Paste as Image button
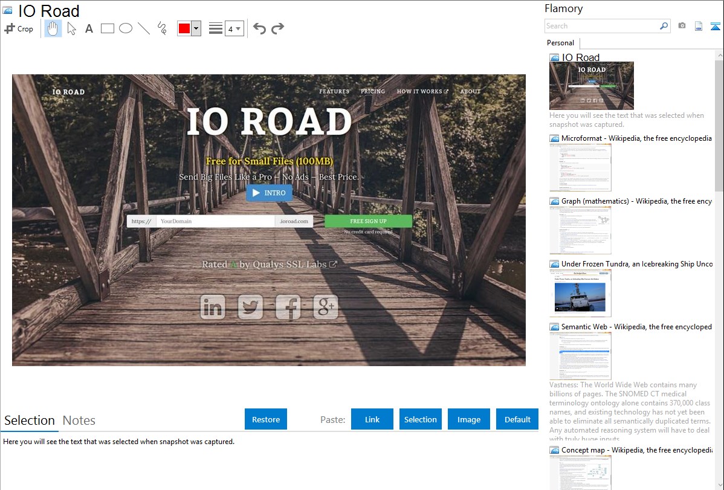 [x=468, y=419]
